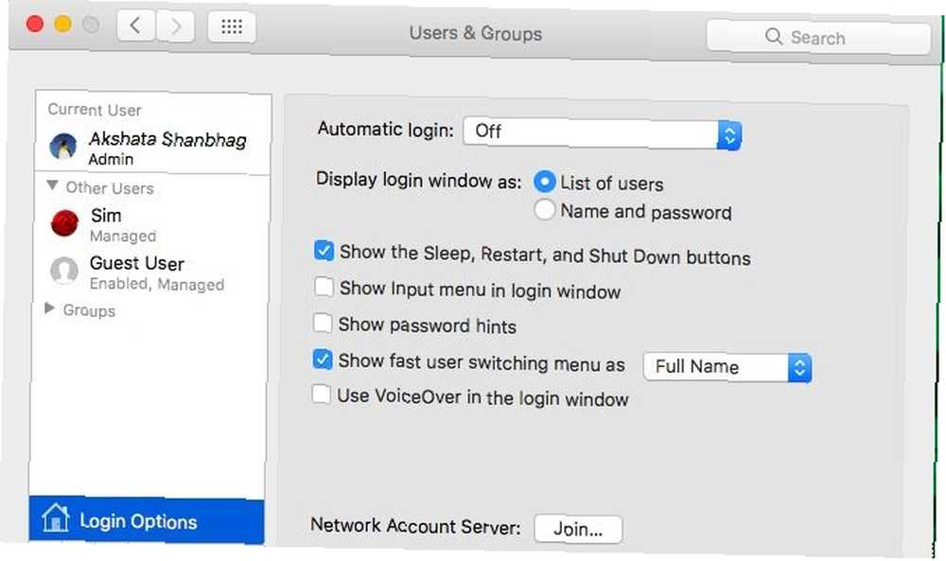Select the Guest User account
This screenshot has width=946, height=561.
point(150,272)
